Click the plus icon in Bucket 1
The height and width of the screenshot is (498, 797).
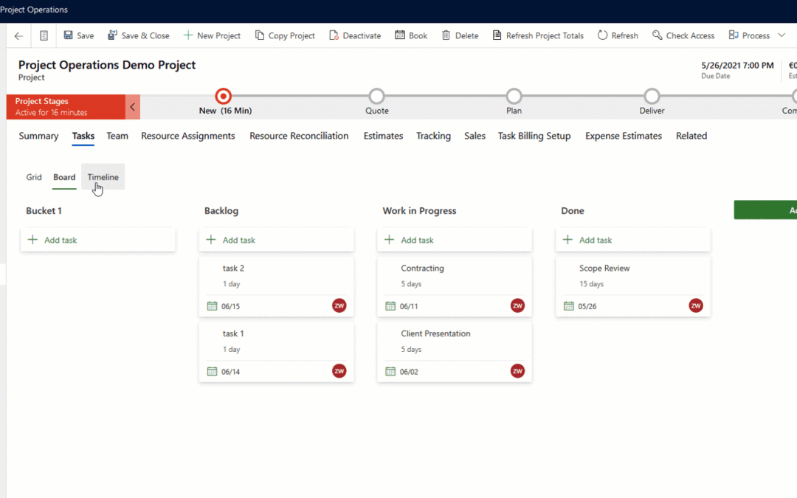click(x=32, y=240)
